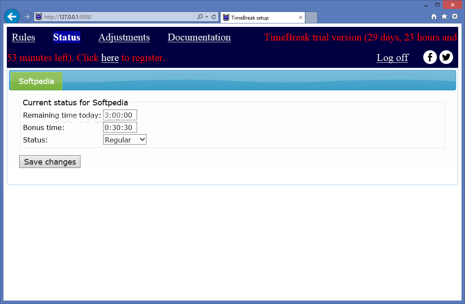Image resolution: width=465 pixels, height=304 pixels.
Task: Click the 'Status:' label in the form
Action: 35,140
